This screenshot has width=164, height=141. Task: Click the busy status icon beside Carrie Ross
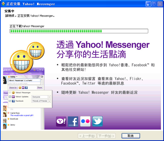click(x=9, y=113)
